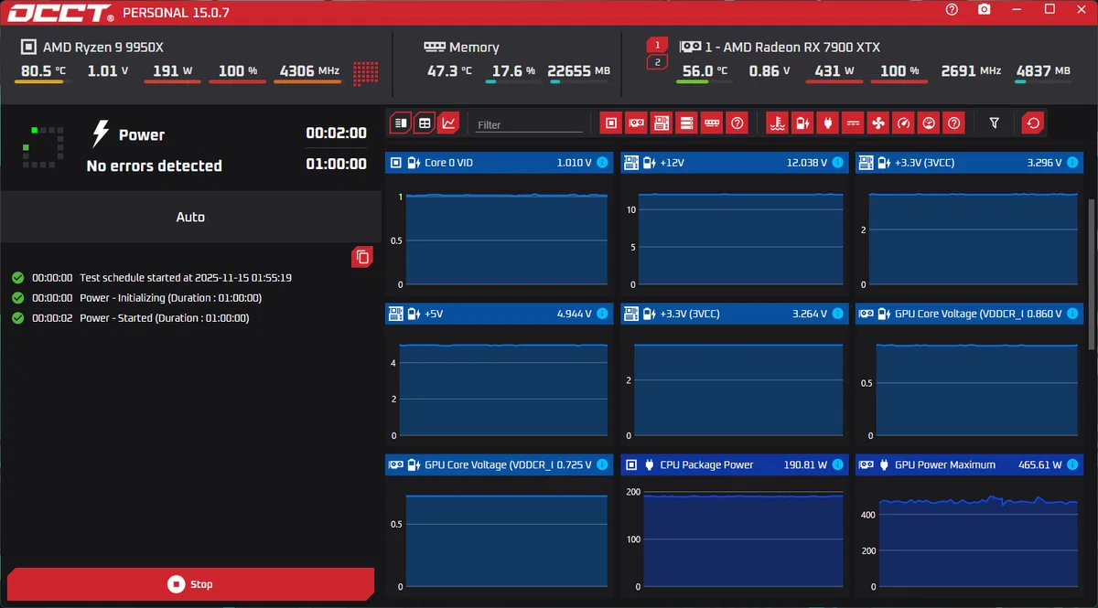Click the 'No errors detected' status
The image size is (1098, 608).
click(x=155, y=165)
